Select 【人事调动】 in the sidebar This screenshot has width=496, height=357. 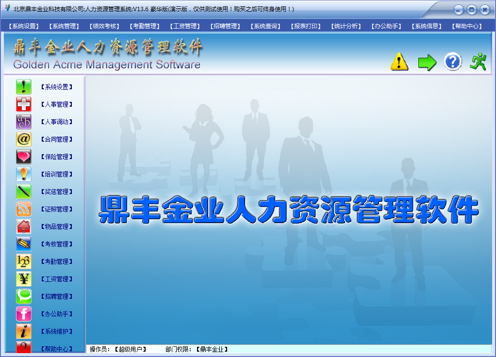tap(57, 122)
